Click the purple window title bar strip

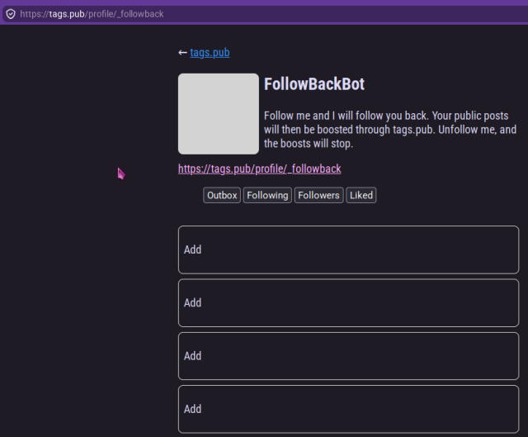tap(264, 2)
